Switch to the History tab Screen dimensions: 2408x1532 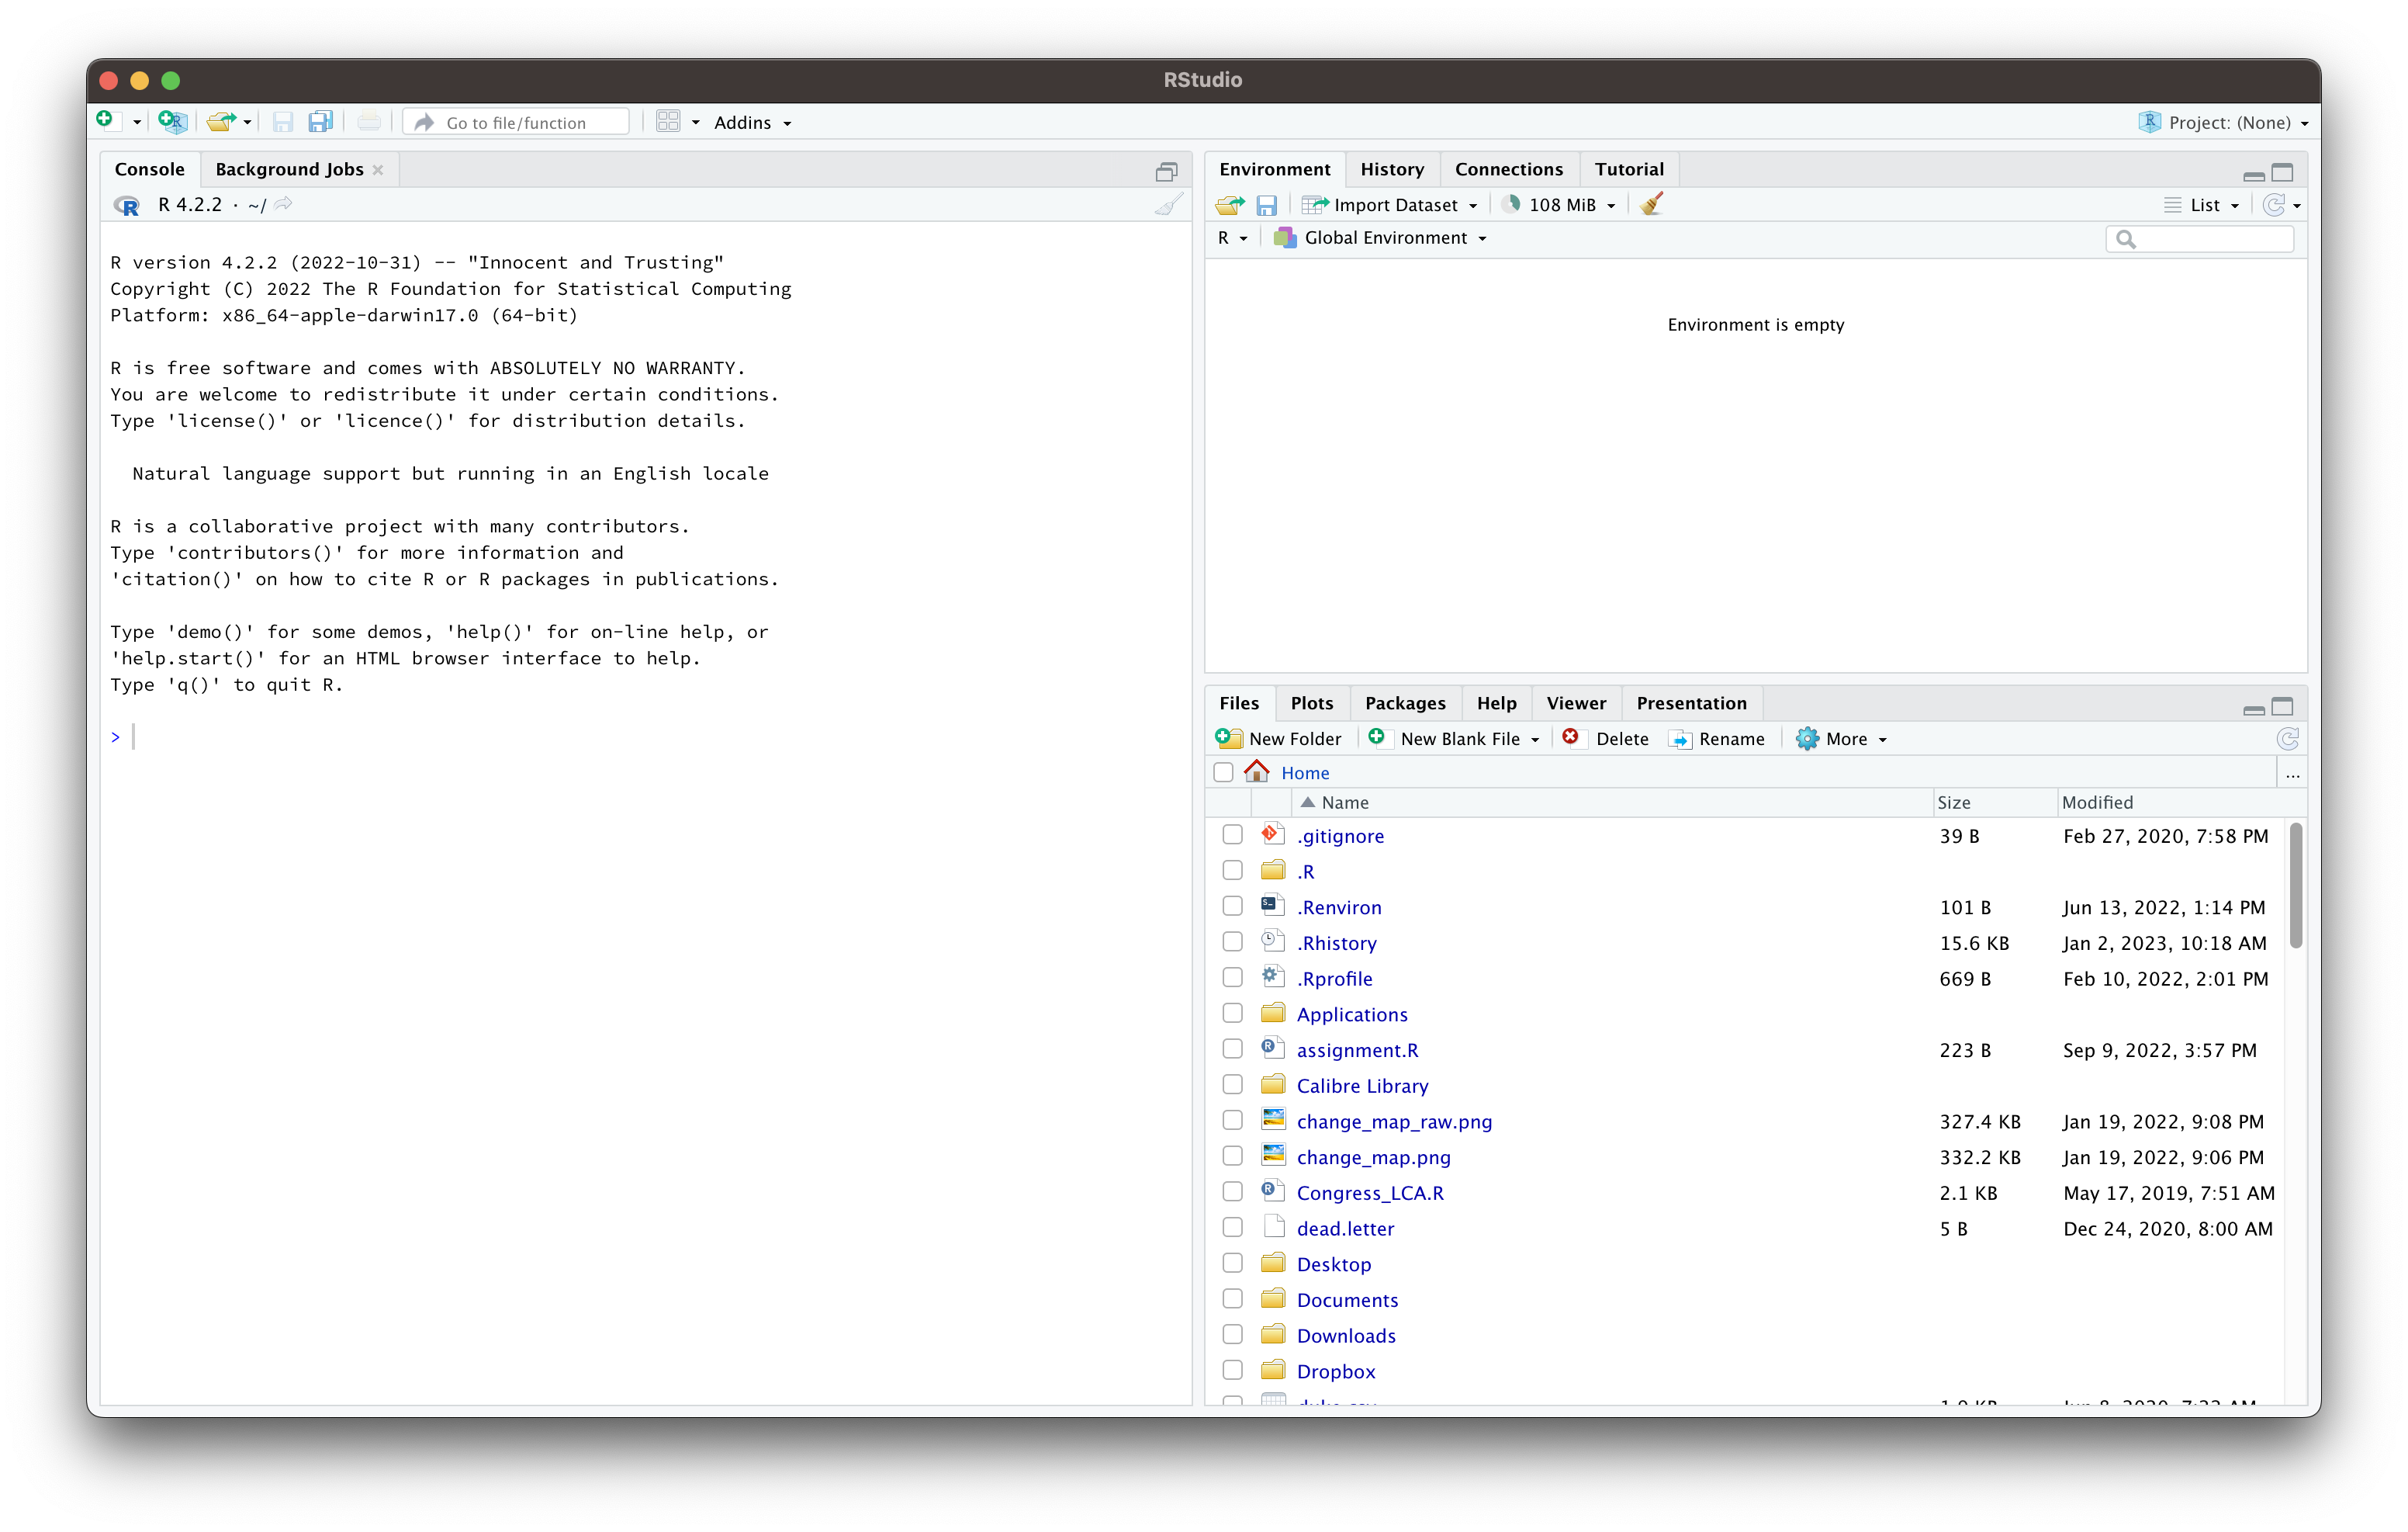coord(1391,169)
